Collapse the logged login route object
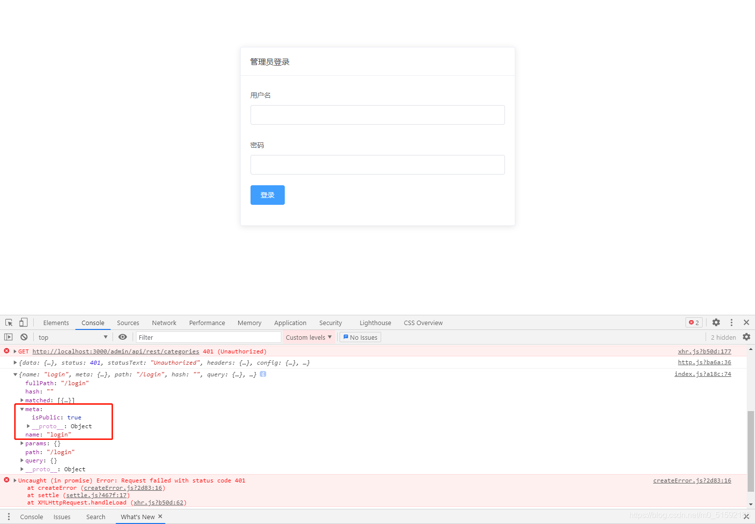The image size is (755, 524). (x=15, y=374)
